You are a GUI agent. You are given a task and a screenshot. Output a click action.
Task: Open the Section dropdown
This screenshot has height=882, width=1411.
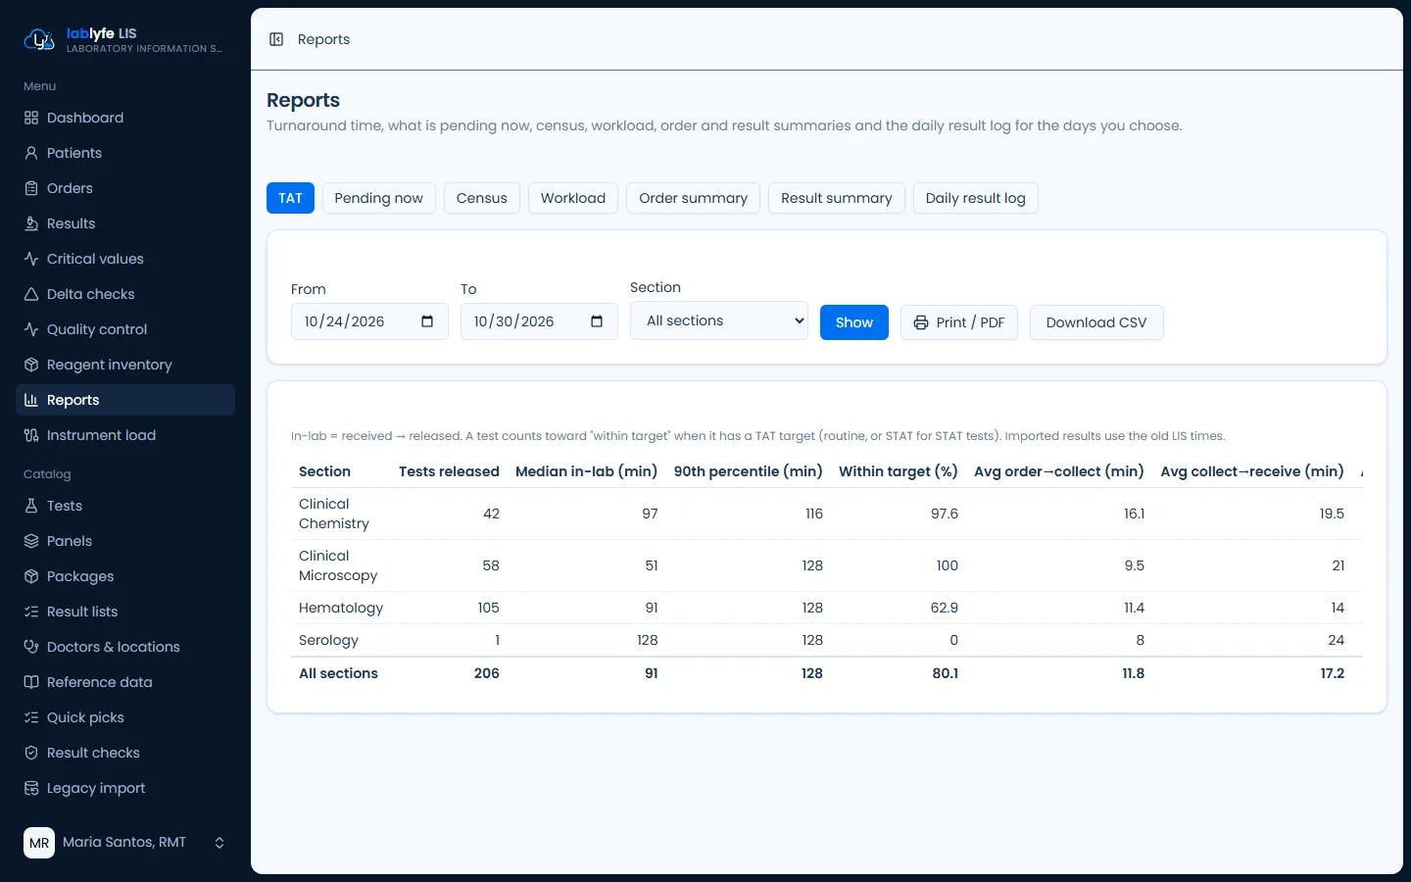pos(719,320)
